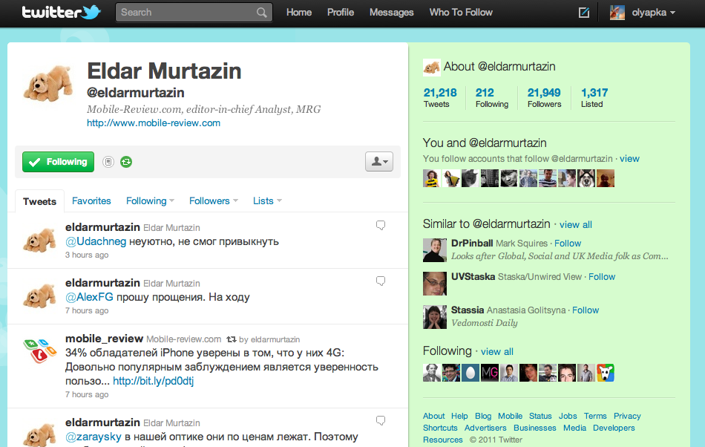Switch to the Favorites tab
Image resolution: width=705 pixels, height=447 pixels.
click(91, 201)
